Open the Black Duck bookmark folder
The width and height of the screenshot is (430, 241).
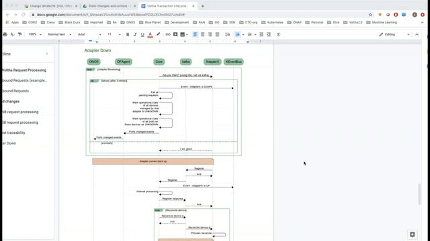tap(69, 22)
